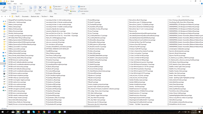Switch to the Home ribbon tab

[9, 4]
